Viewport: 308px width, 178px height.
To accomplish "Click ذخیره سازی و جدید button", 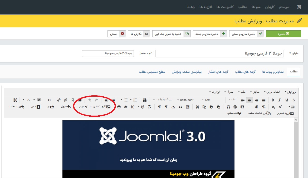I will click(x=210, y=34).
